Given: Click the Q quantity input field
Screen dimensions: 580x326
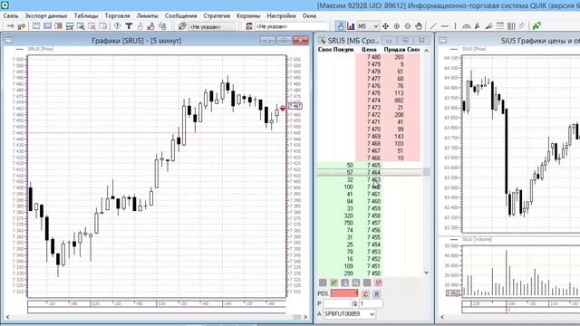Looking at the screenshot, I should point(371,303).
